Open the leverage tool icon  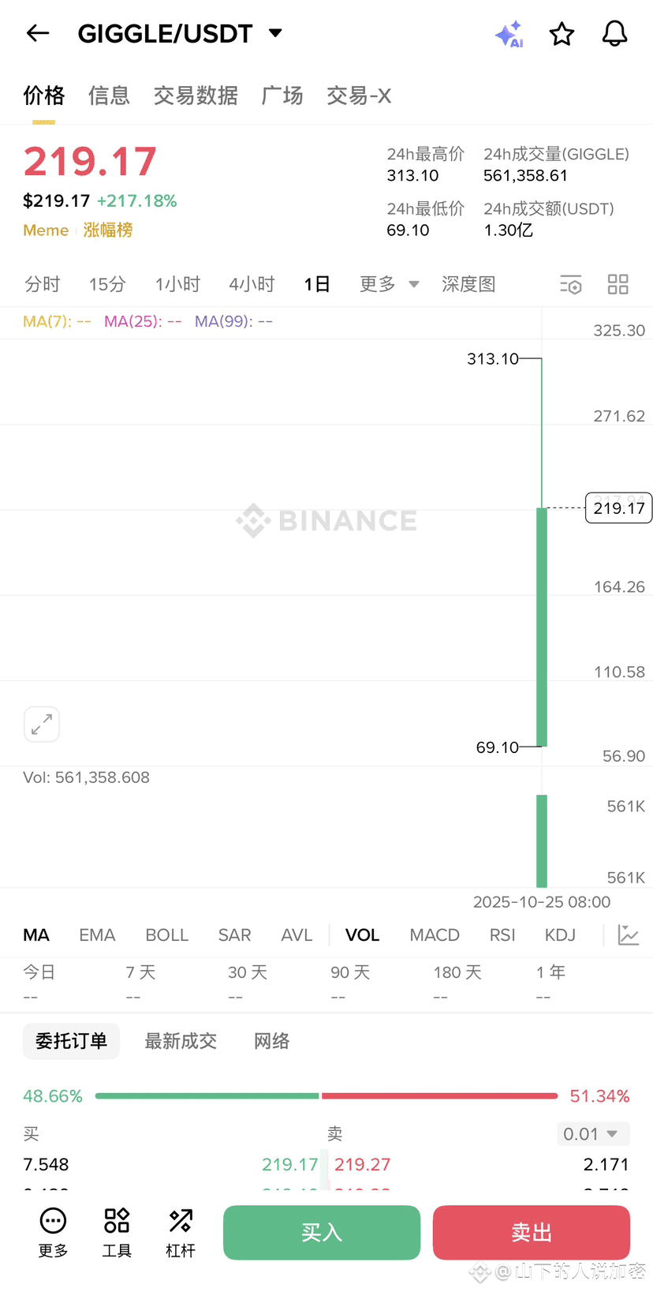[x=181, y=1232]
